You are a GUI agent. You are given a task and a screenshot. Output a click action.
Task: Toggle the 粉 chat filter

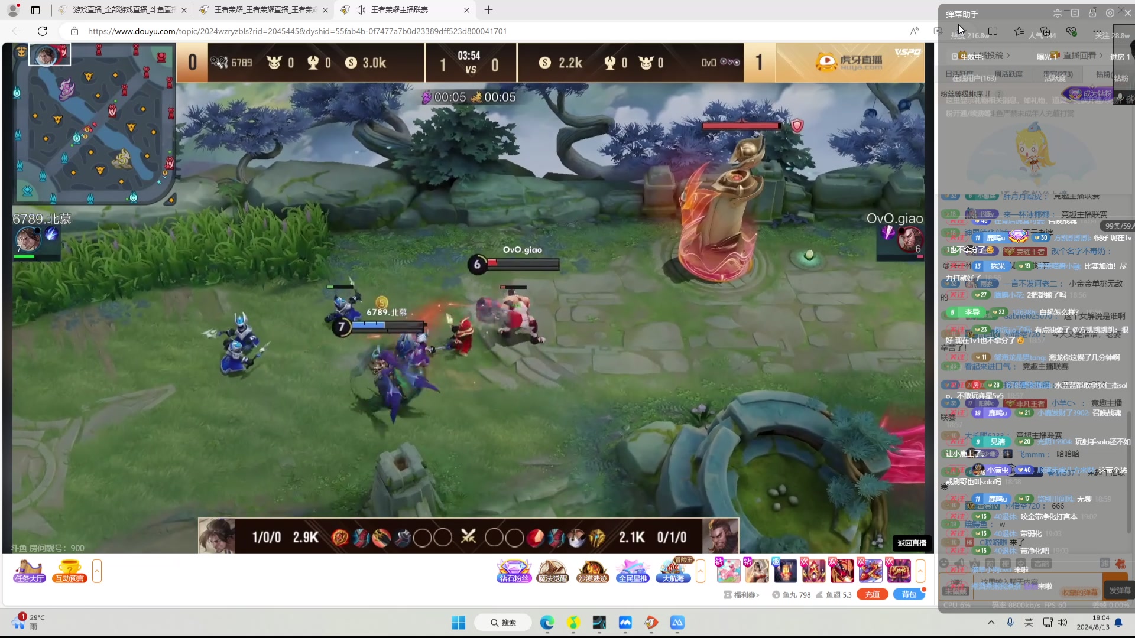(990, 563)
